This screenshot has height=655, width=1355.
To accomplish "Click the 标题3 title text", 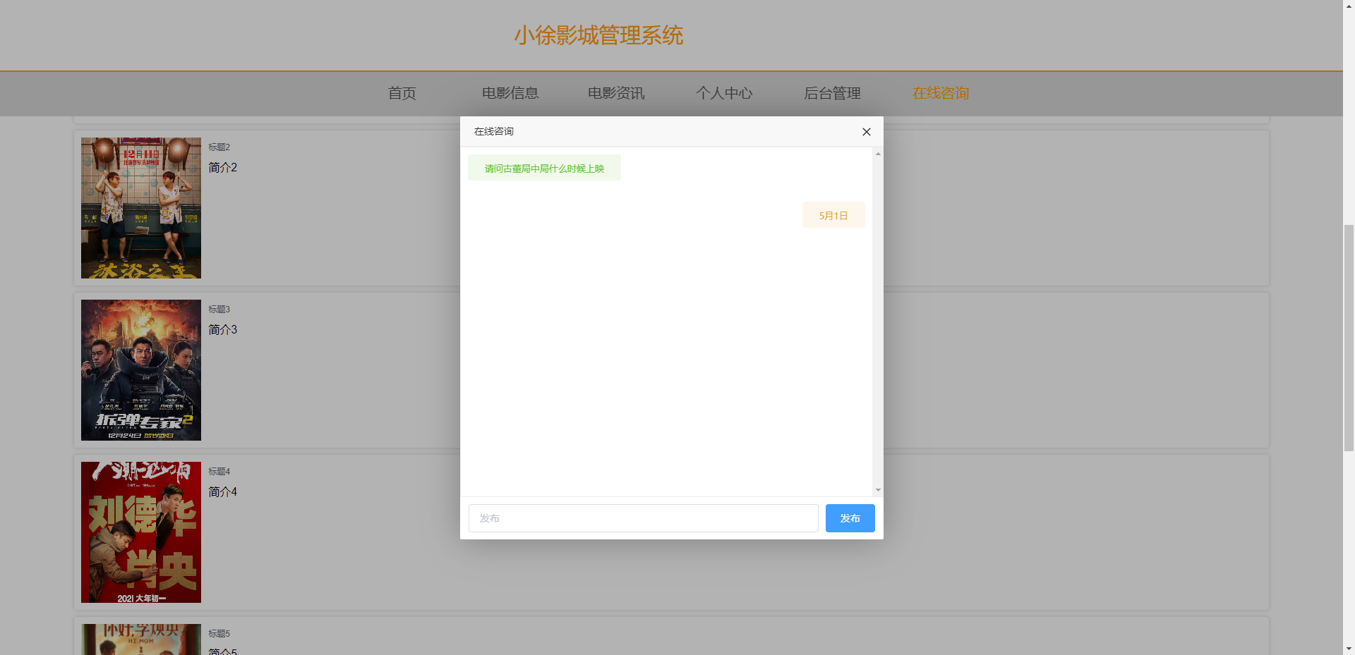I will (219, 310).
